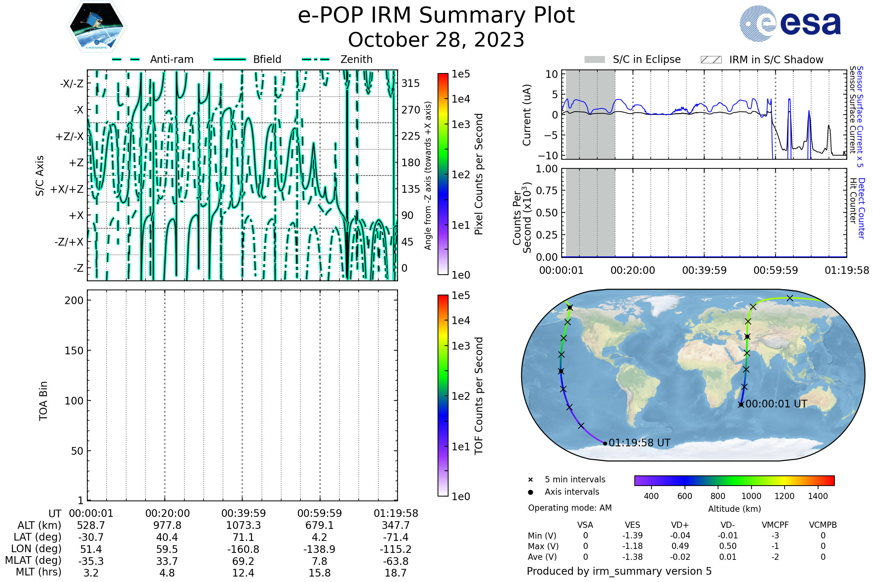Click the Bfield solid legend line
This screenshot has height=582, width=873.
230,59
